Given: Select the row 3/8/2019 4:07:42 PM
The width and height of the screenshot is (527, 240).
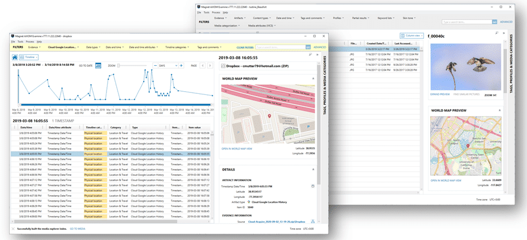Looking at the screenshot, I should [111, 190].
